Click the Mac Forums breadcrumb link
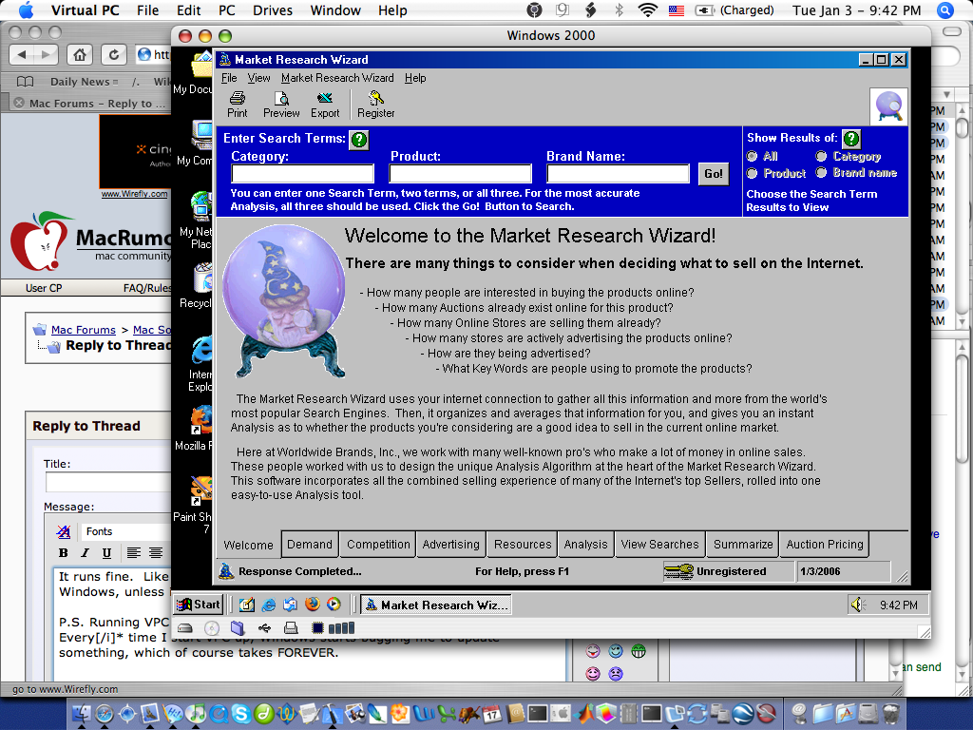The image size is (973, 730). pyautogui.click(x=84, y=330)
